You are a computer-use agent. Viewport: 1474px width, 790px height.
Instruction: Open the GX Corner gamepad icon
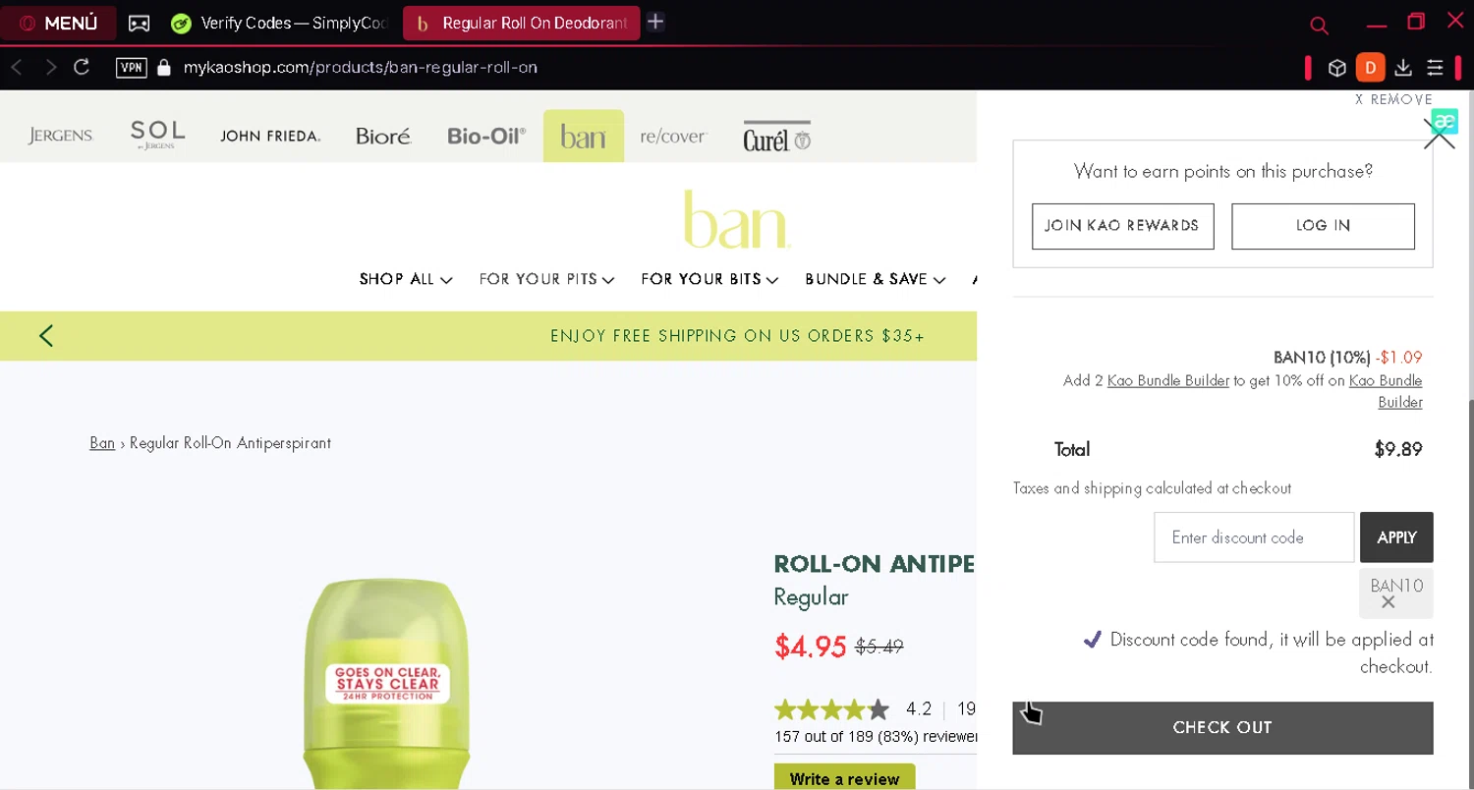tap(140, 24)
